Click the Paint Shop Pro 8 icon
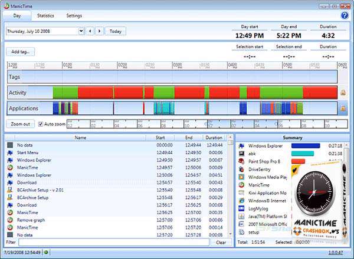Viewport: 354px width, 259px height. [241, 161]
